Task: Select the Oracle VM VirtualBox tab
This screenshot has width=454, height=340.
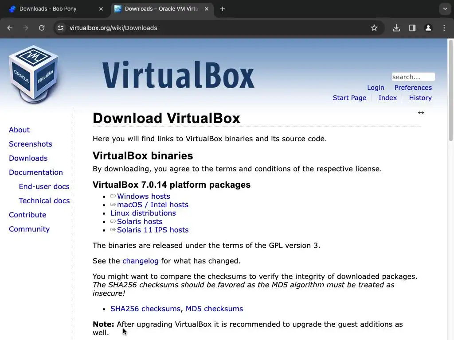Action: 162,9
